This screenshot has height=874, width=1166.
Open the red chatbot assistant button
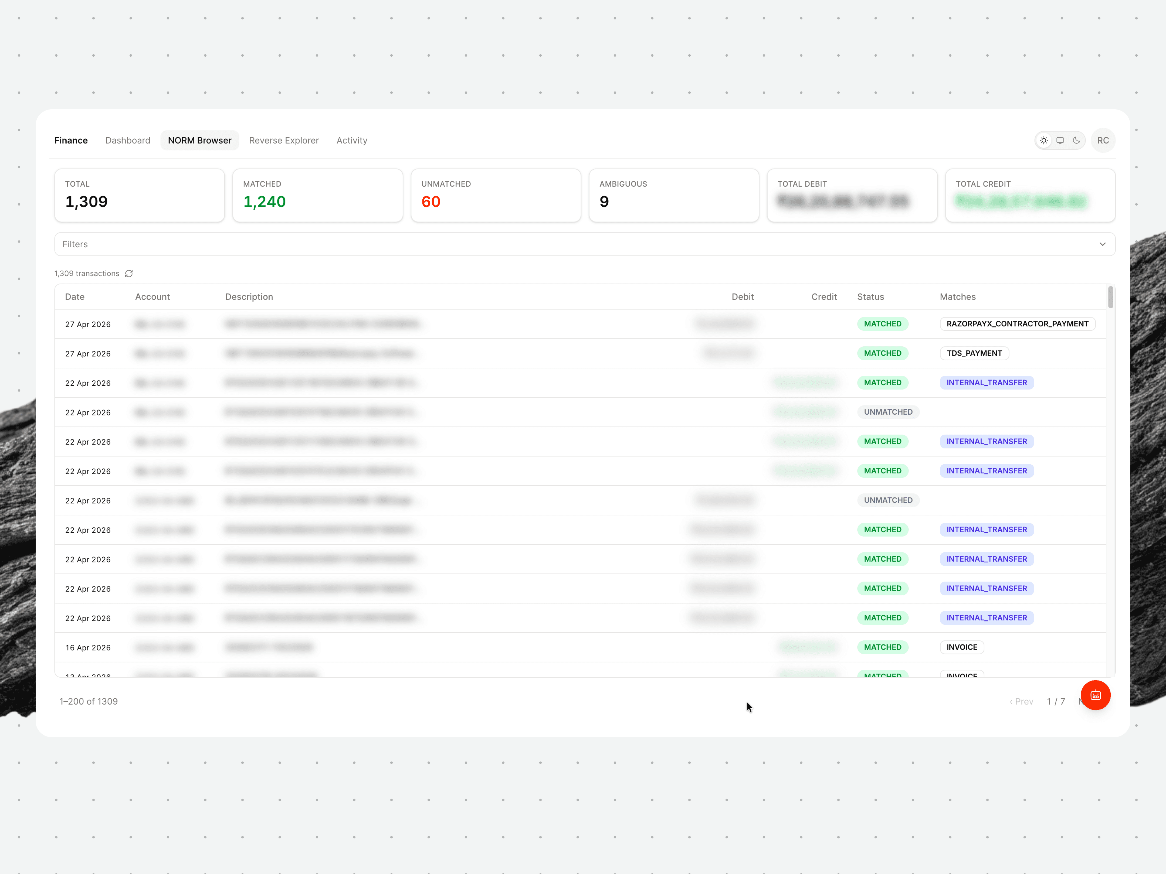[x=1095, y=695]
